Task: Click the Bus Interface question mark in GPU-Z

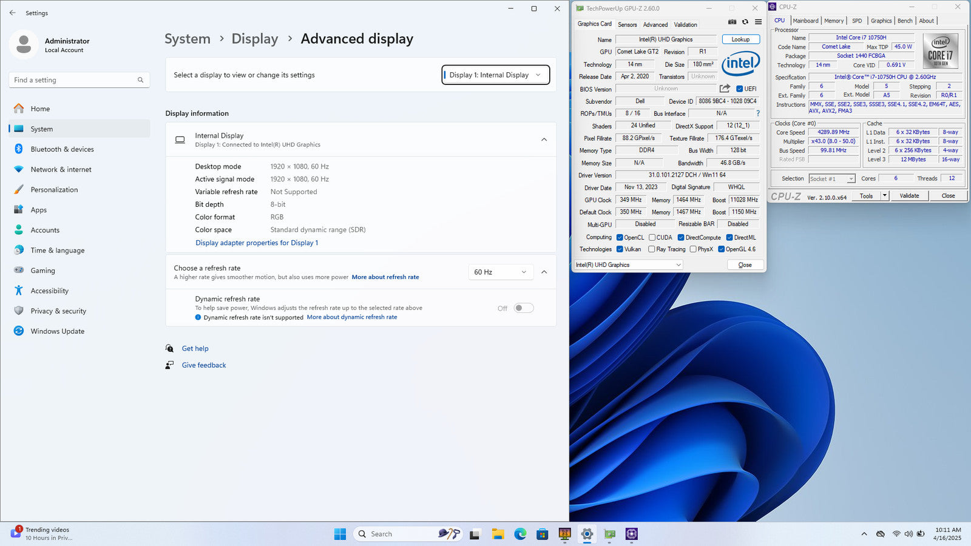Action: pyautogui.click(x=758, y=113)
